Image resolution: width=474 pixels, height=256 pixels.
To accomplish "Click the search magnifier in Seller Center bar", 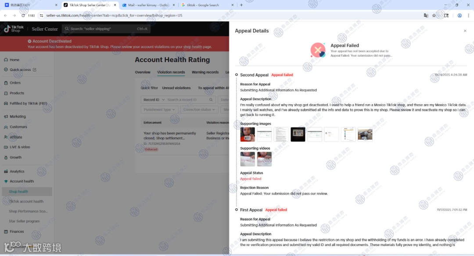I will point(67,29).
